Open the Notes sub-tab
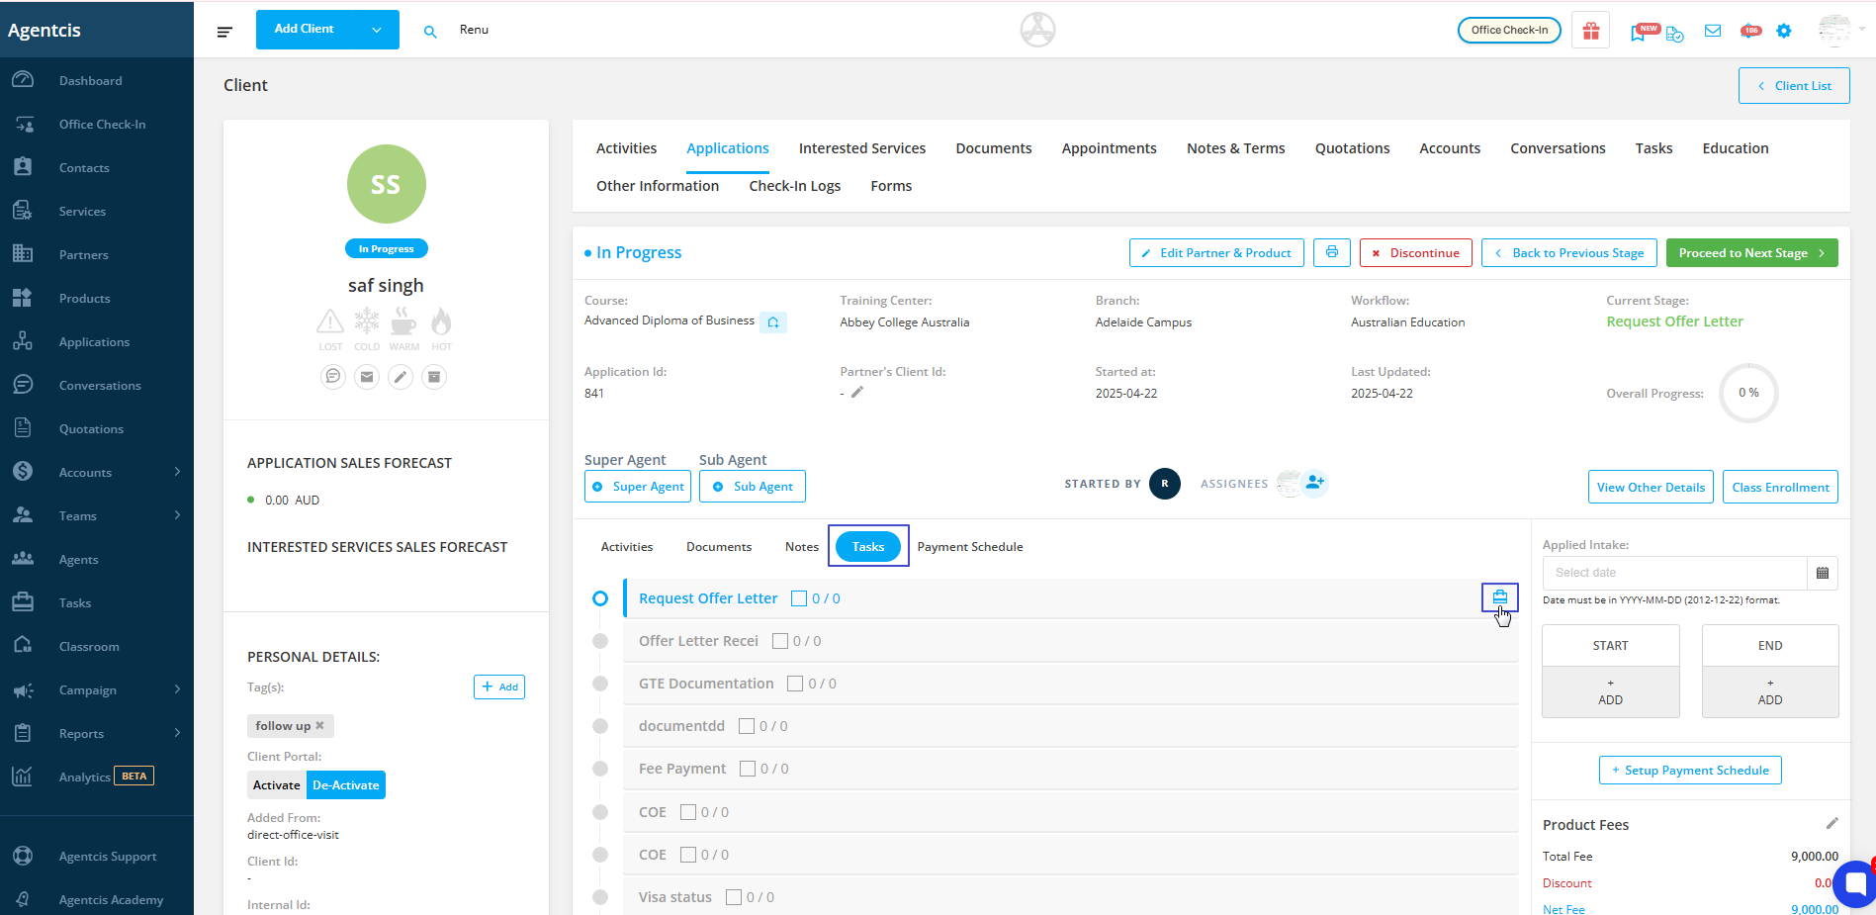1876x915 pixels. point(802,547)
